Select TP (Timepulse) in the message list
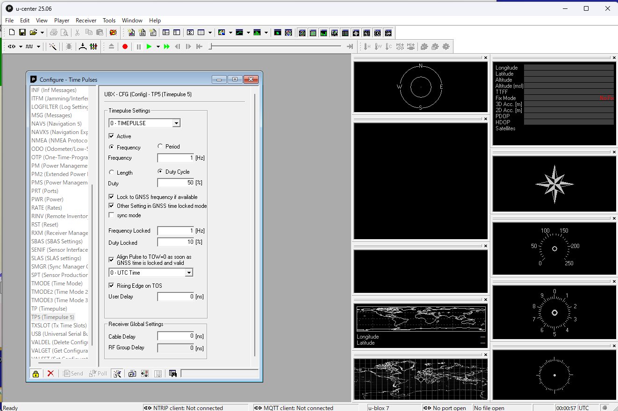618x411 pixels. click(x=49, y=309)
